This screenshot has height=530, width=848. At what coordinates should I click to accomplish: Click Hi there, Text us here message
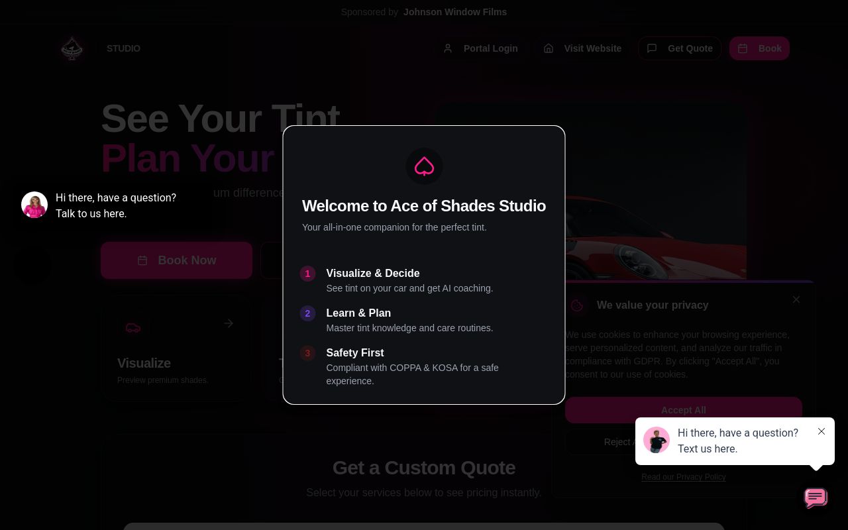[x=738, y=441]
